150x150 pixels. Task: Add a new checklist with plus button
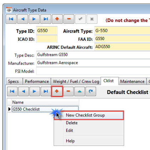[57, 91]
